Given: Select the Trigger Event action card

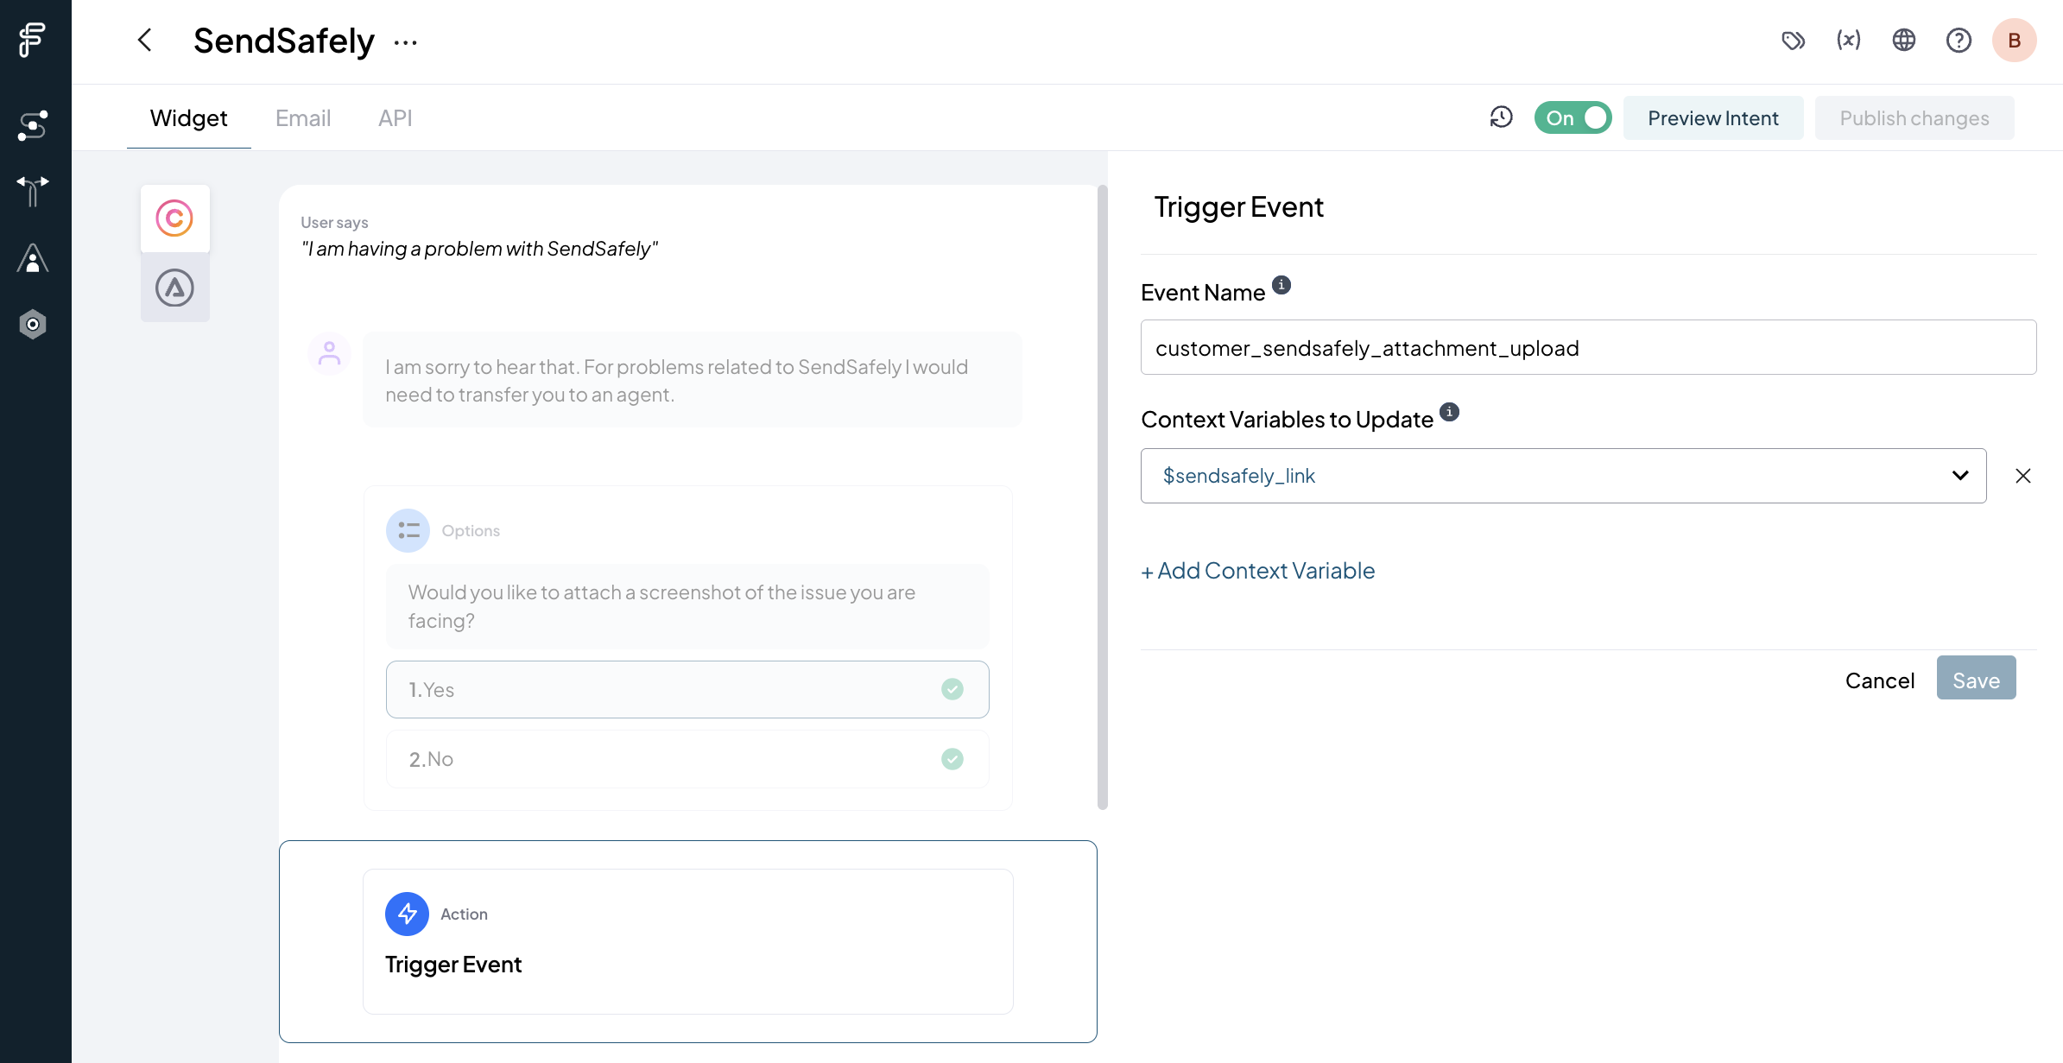Looking at the screenshot, I should pos(687,941).
